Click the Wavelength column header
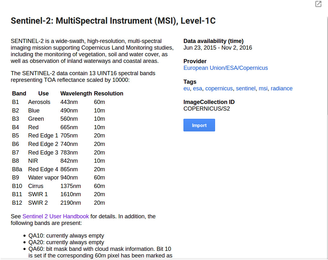This screenshot has width=328, height=260. (x=76, y=94)
